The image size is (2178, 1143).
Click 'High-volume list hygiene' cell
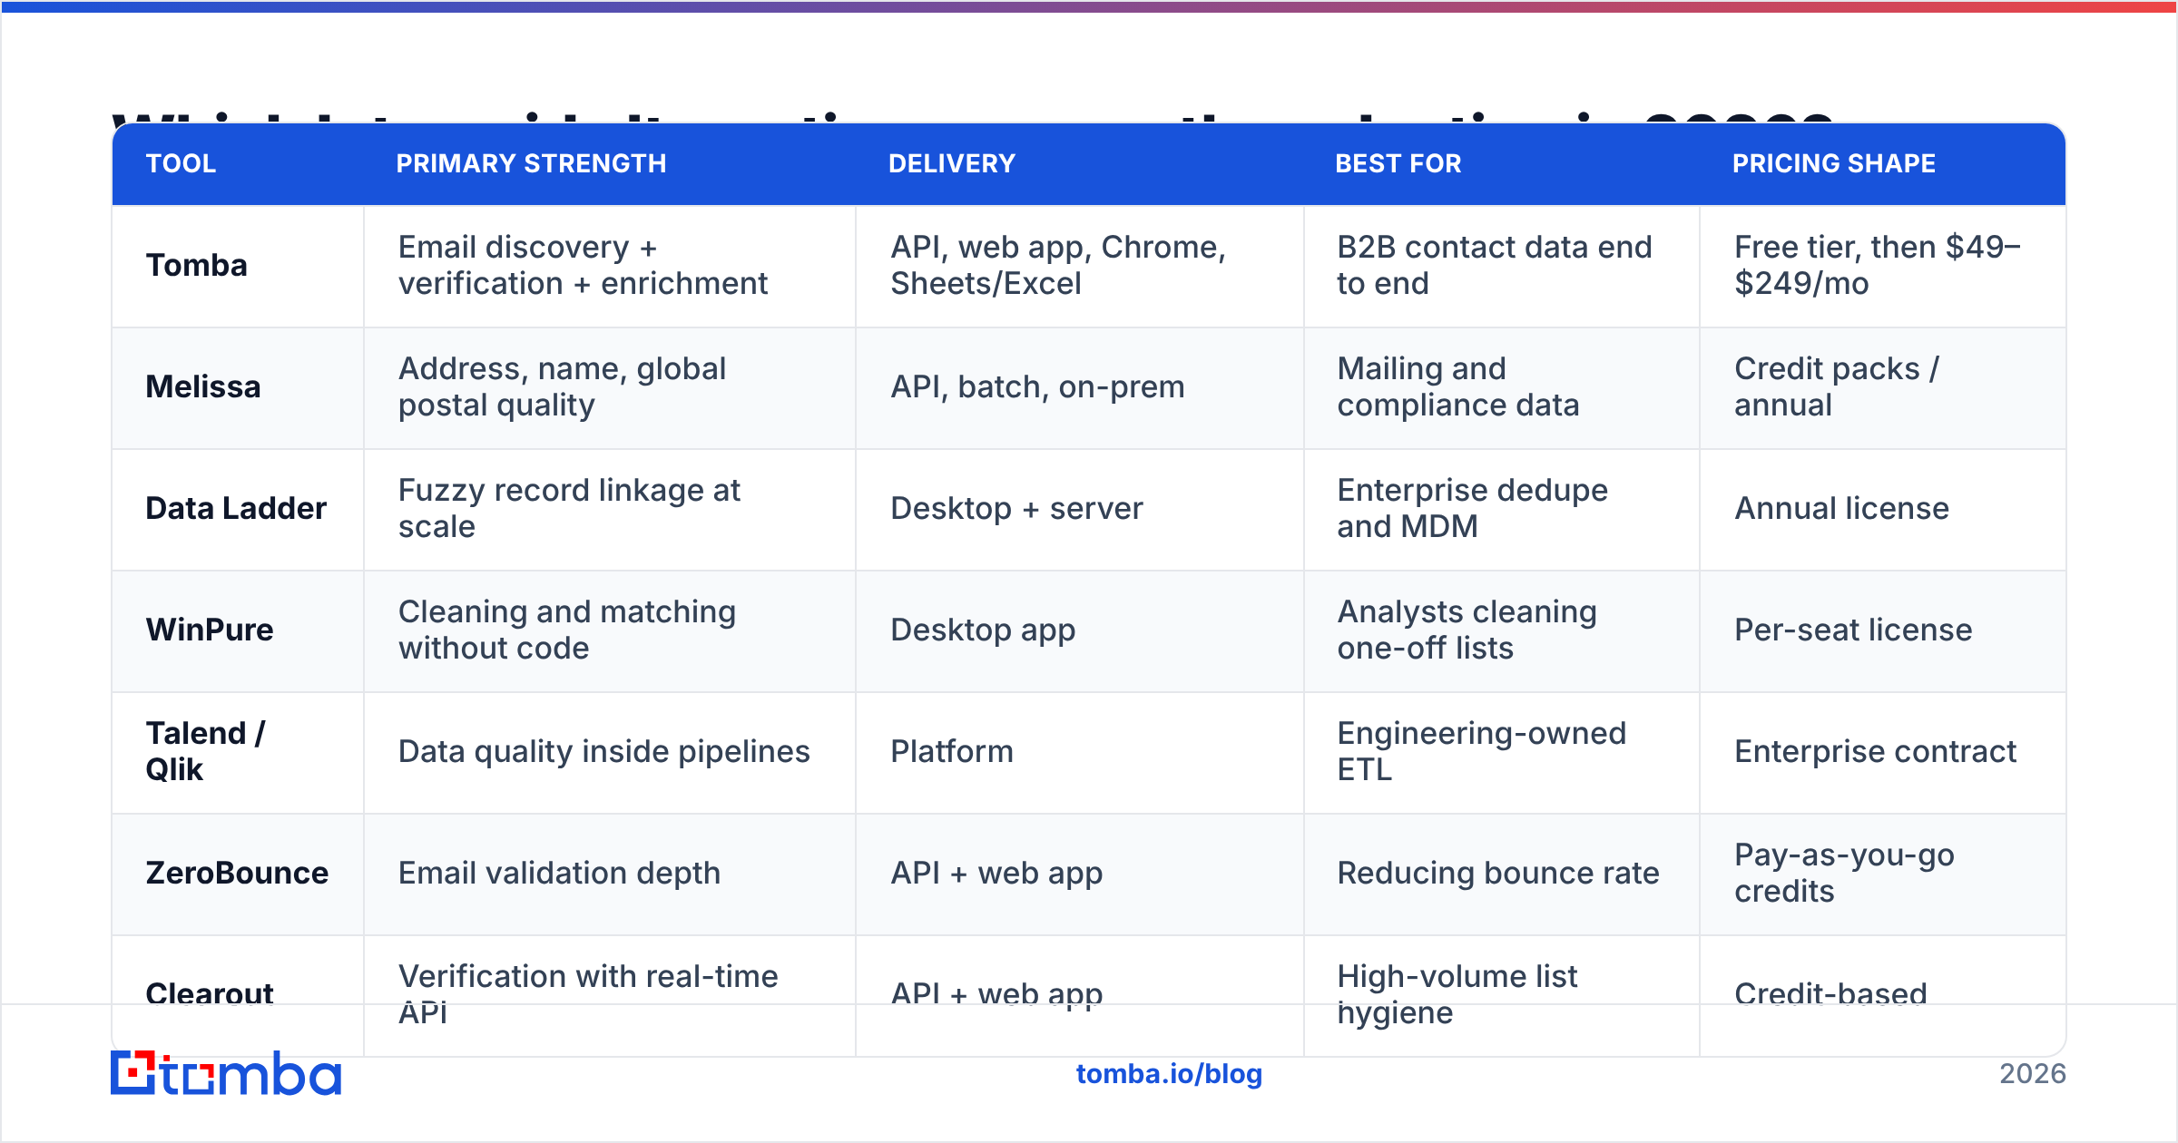(x=1502, y=995)
